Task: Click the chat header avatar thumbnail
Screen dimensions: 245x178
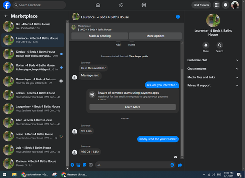Action: (x=76, y=17)
